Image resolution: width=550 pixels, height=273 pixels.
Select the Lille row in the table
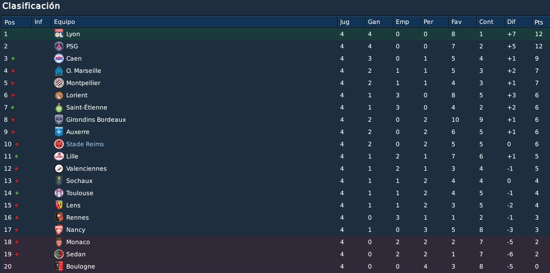[x=275, y=156]
